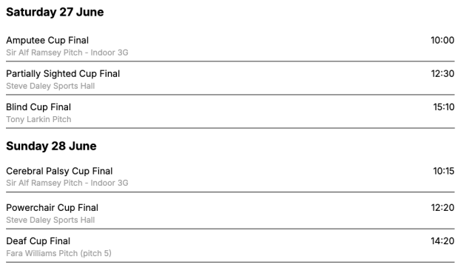
Task: Click the 12:20 kick-off time
Action: pos(442,208)
